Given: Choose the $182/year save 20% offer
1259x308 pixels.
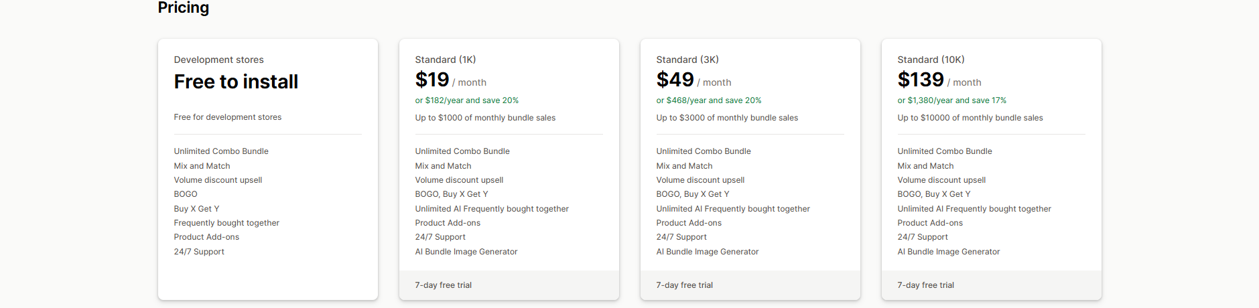Looking at the screenshot, I should pos(466,100).
